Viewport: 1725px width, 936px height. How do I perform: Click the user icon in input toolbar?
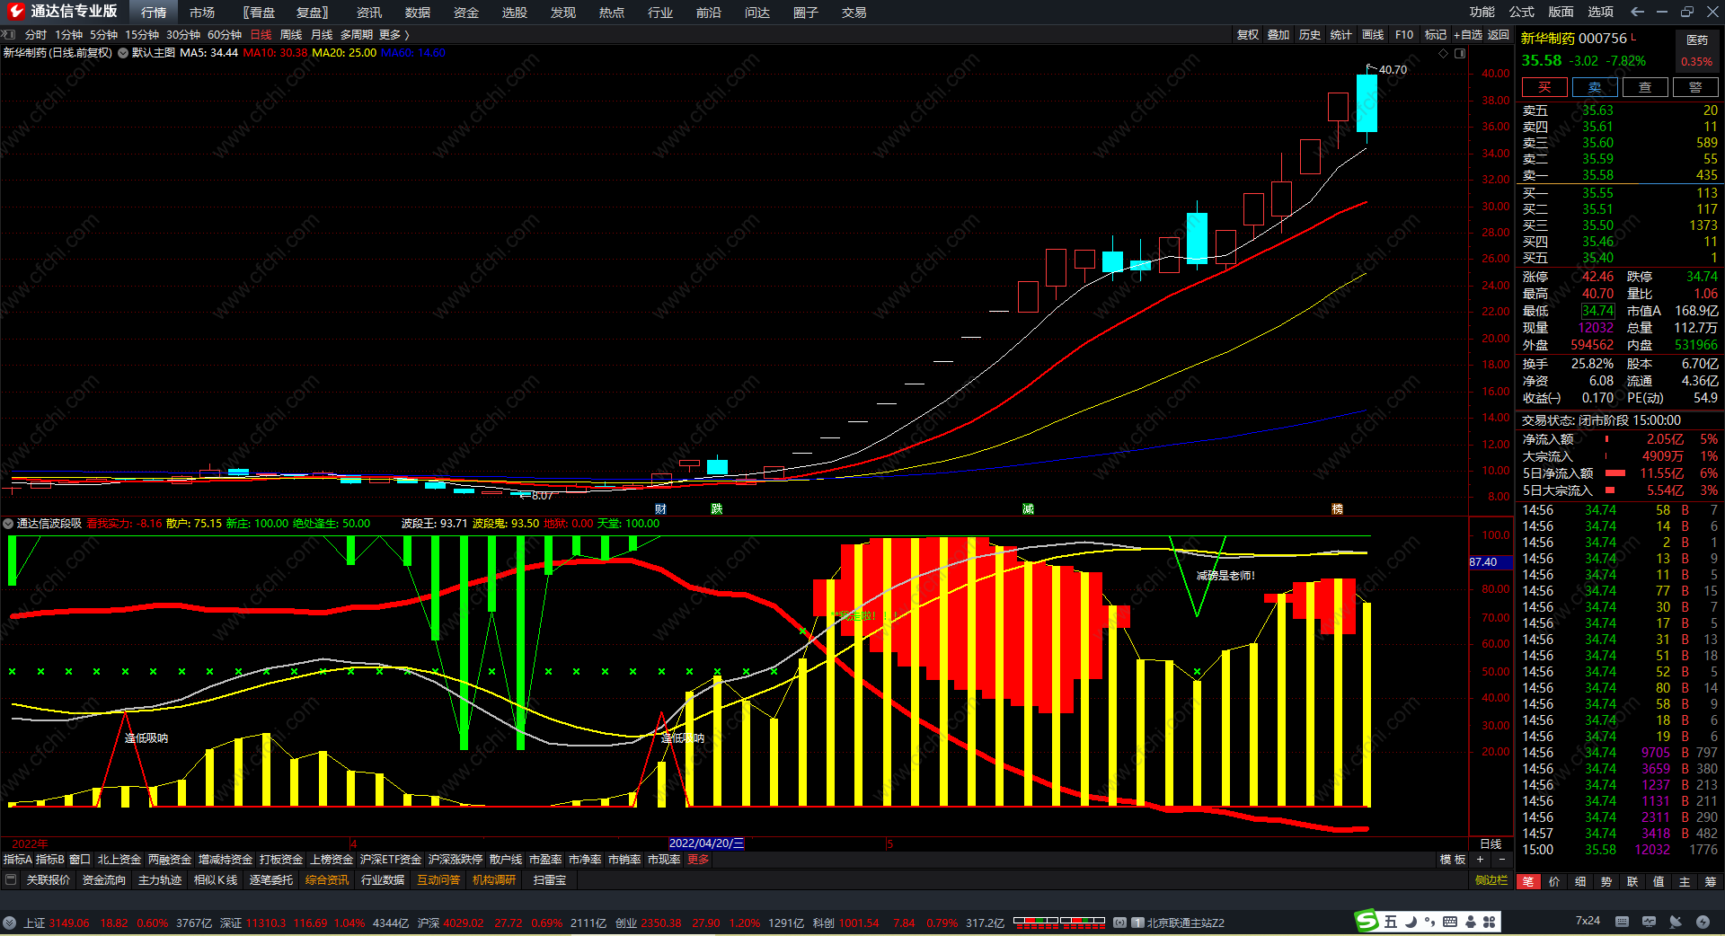tap(1471, 922)
